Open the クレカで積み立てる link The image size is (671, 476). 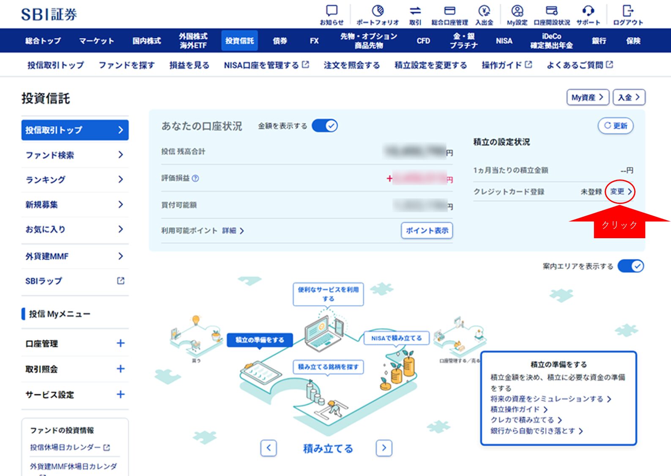pos(526,420)
